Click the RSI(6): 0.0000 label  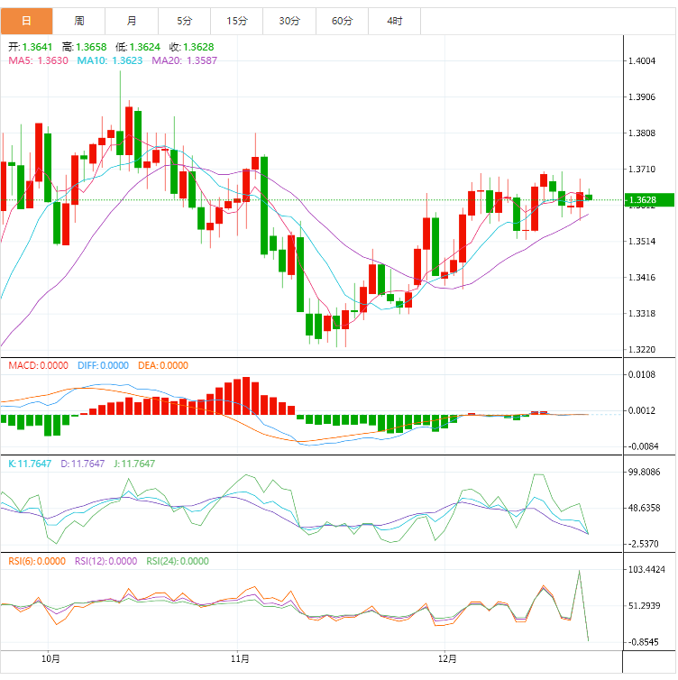pos(37,561)
